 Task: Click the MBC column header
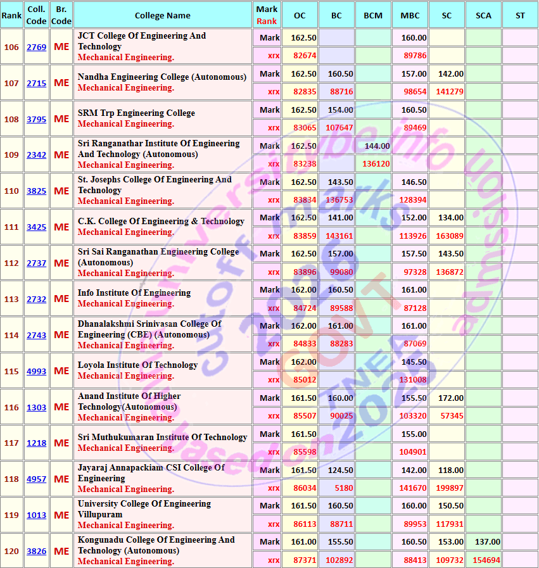pos(410,15)
